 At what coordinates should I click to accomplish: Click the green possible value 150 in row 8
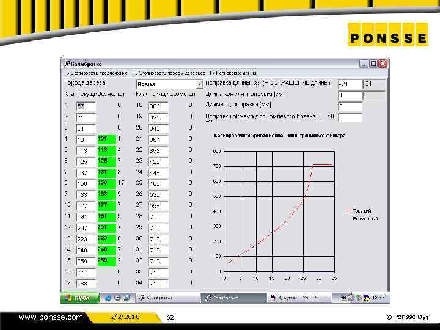point(106,183)
